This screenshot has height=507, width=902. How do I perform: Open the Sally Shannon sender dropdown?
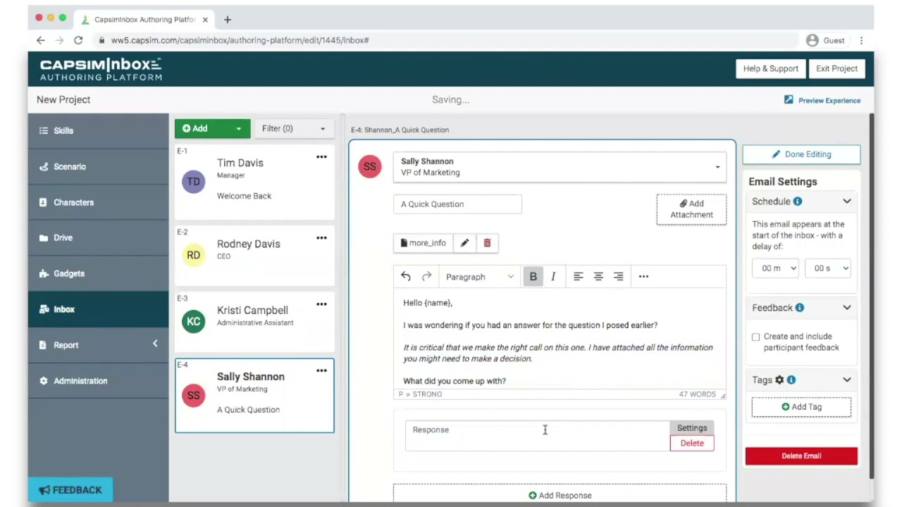(x=560, y=167)
